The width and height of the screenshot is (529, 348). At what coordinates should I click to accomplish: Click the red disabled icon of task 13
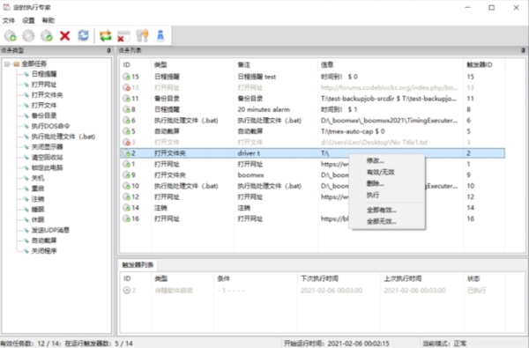(126, 88)
